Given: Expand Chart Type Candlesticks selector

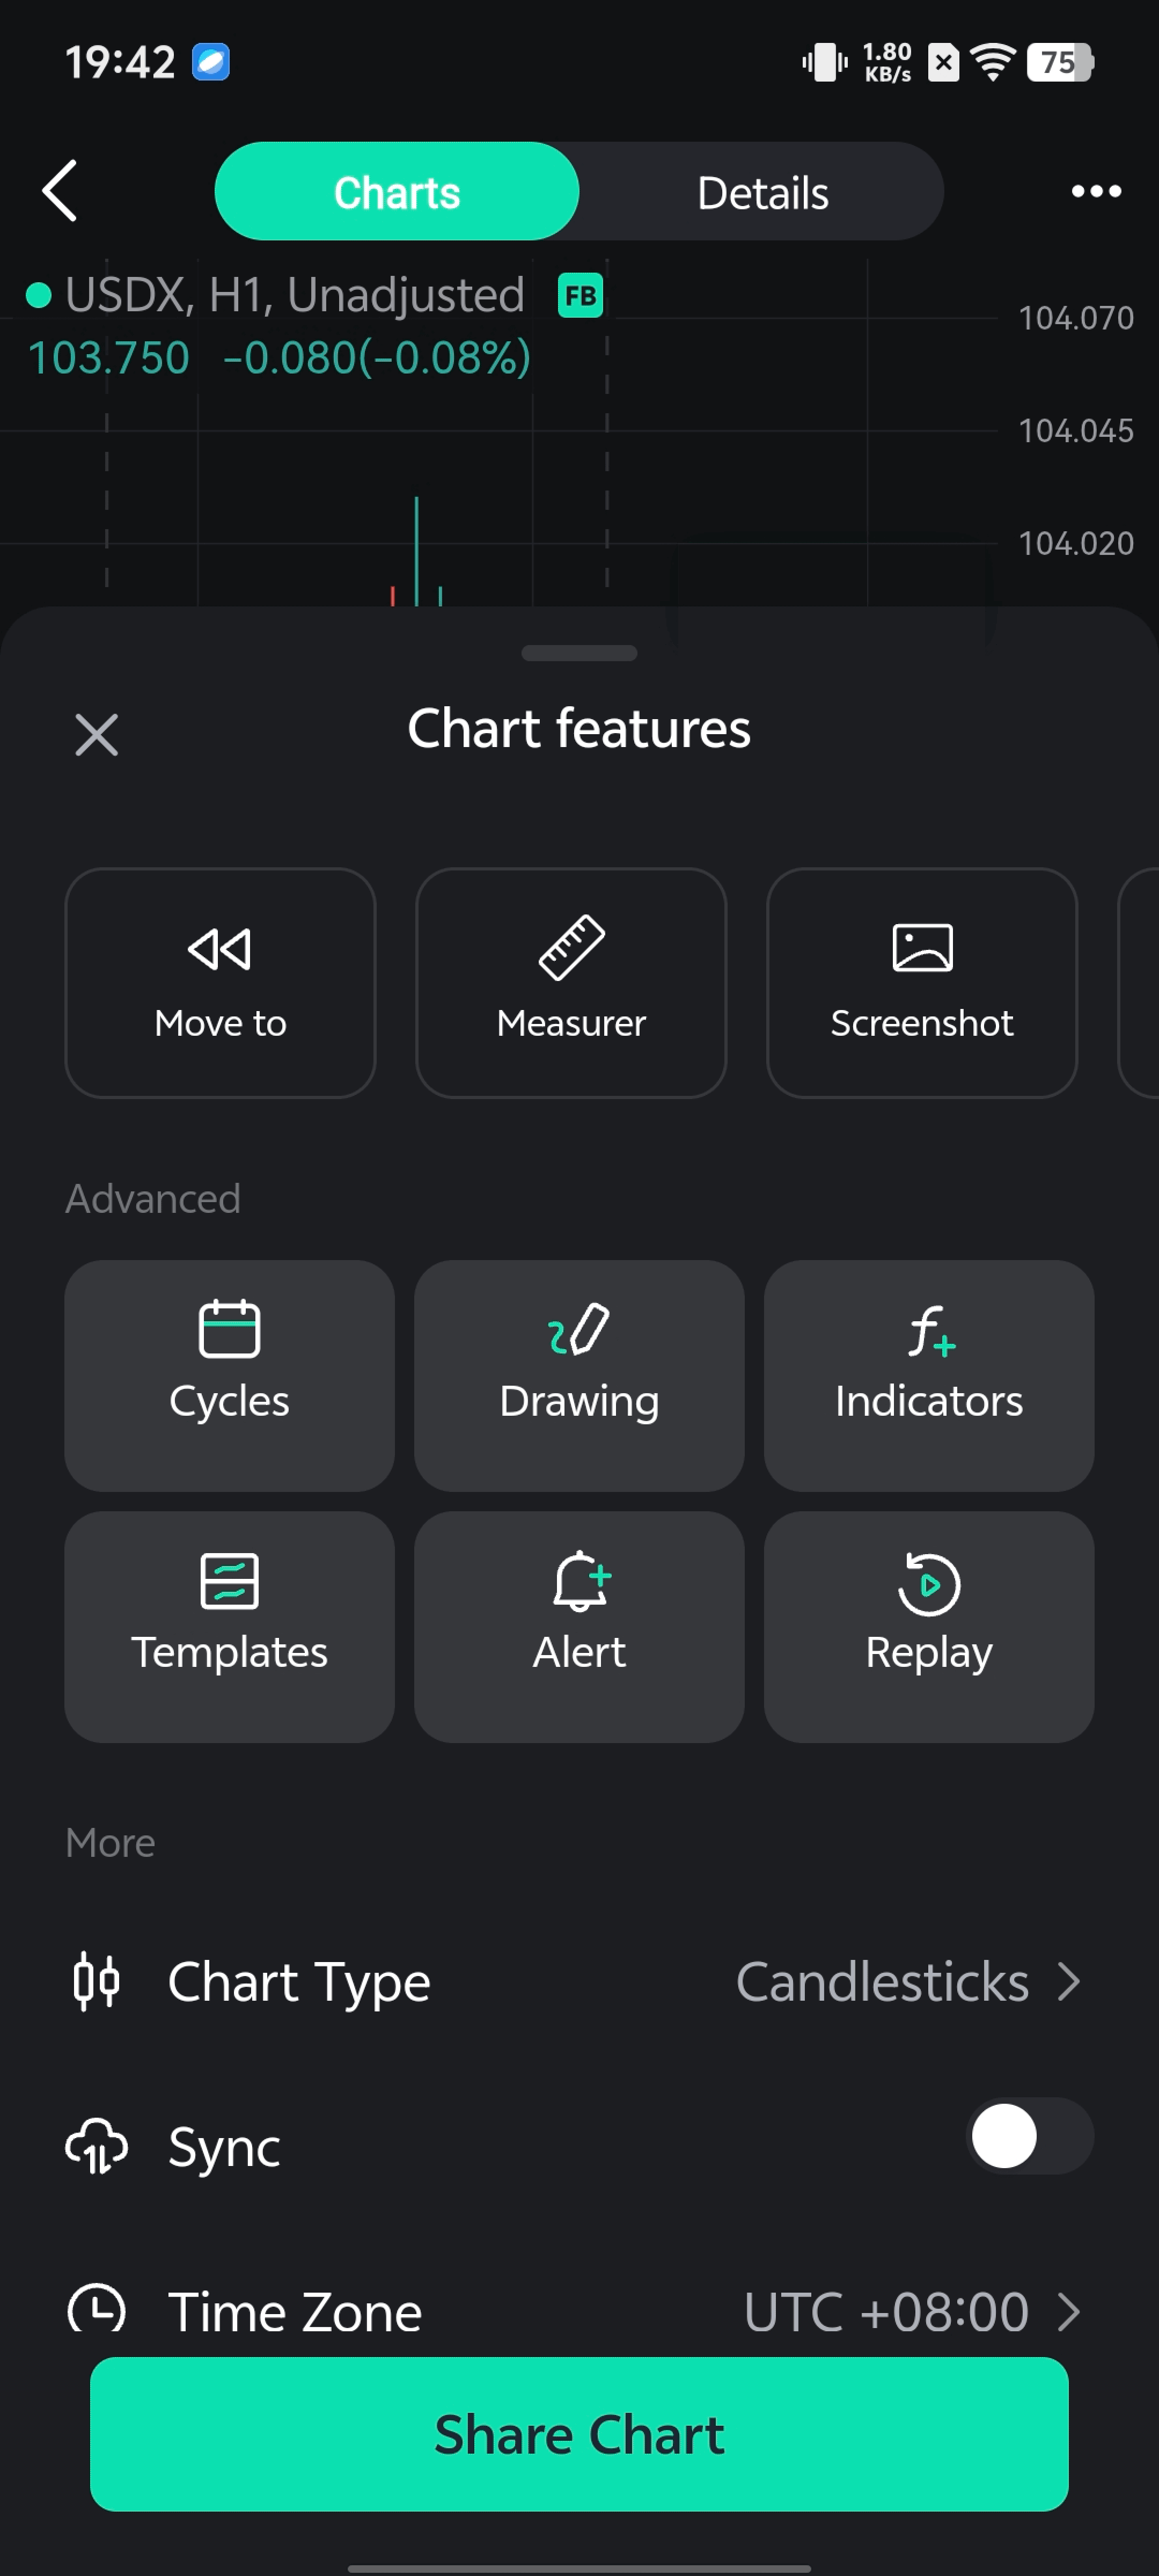Looking at the screenshot, I should (908, 1982).
